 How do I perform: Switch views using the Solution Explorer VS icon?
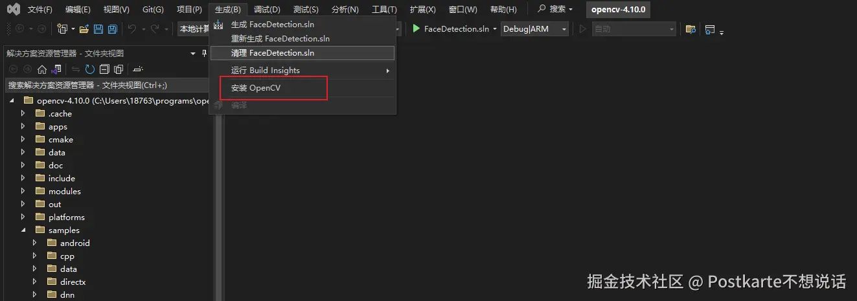pyautogui.click(x=56, y=69)
